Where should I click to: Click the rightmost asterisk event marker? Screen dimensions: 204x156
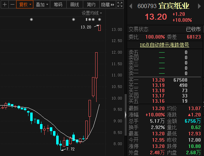(99, 20)
